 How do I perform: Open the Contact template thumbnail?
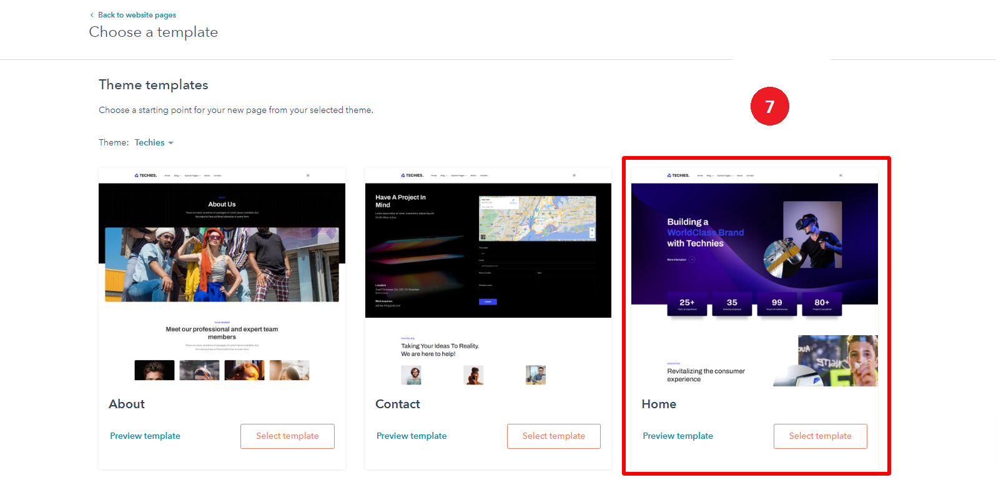[488, 275]
